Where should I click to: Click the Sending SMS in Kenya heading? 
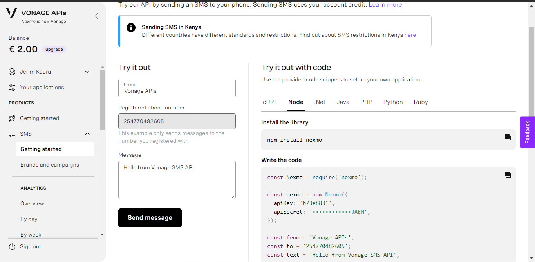pos(172,27)
